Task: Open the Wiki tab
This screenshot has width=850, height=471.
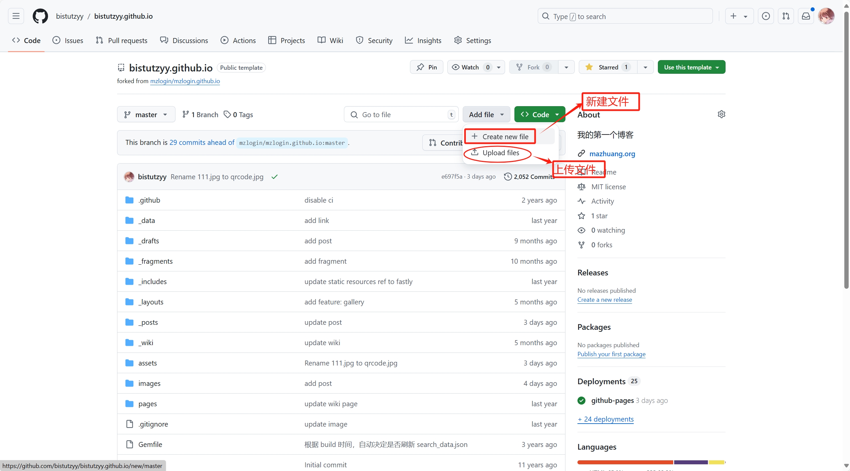Action: tap(330, 40)
